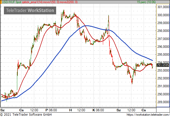This screenshot has width=170, height=117.
Task: Click the 293,0000 price axis label
Action: pyautogui.click(x=163, y=70)
